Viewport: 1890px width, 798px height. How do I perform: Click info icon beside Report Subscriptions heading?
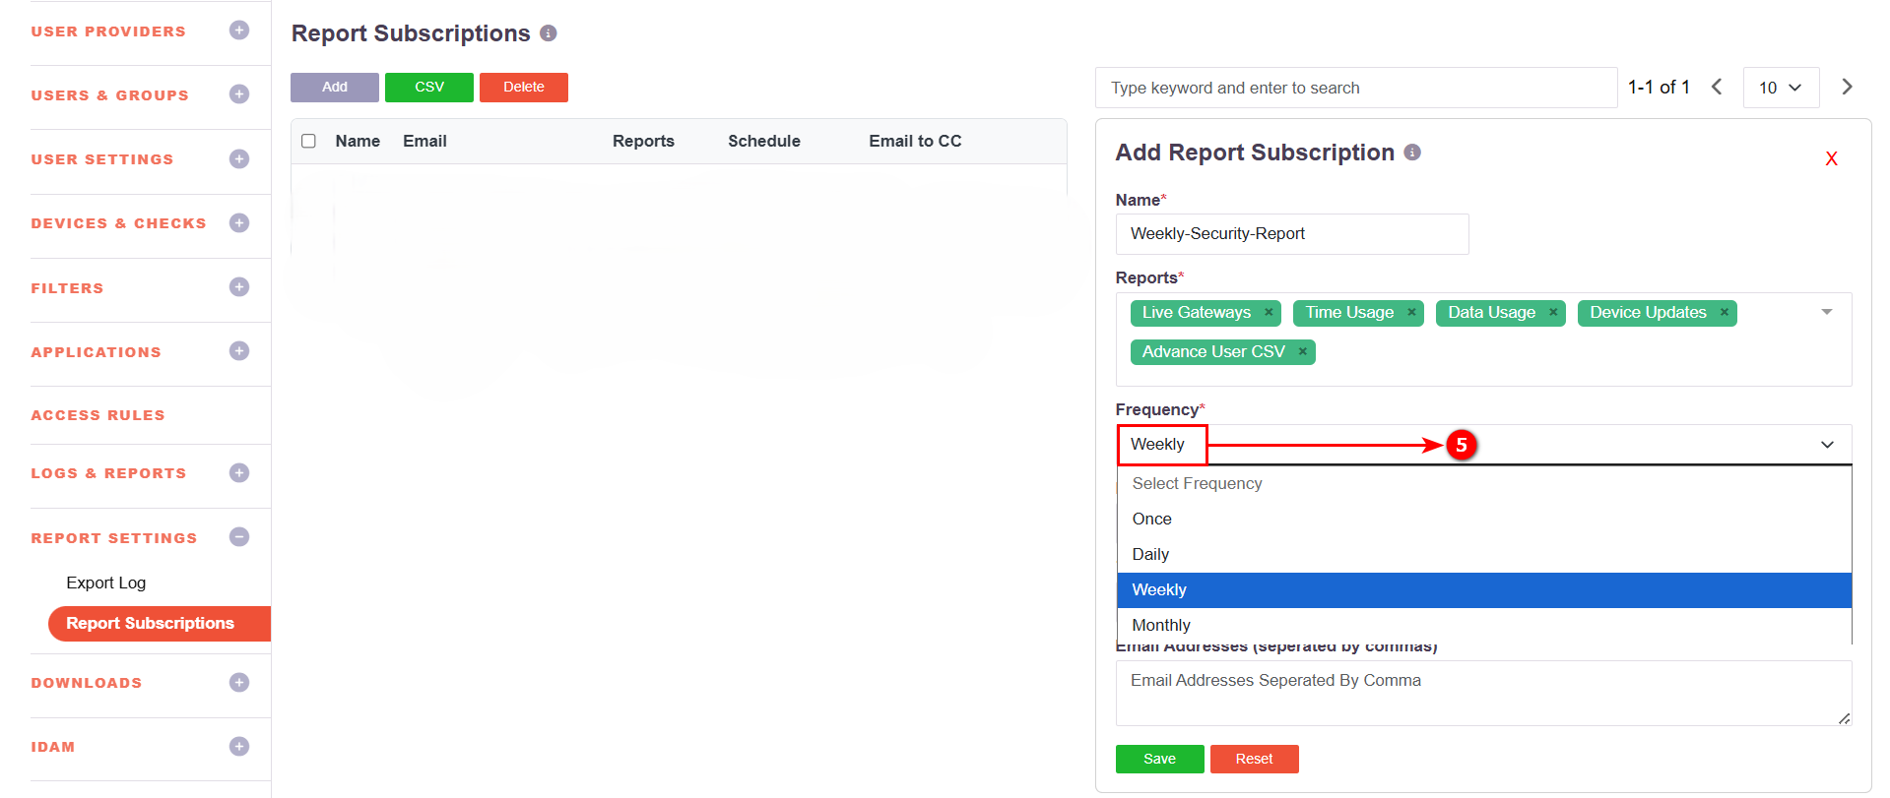(x=549, y=33)
